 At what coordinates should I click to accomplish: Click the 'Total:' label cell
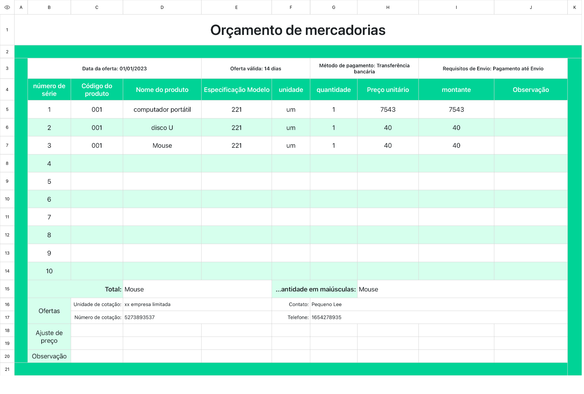point(75,289)
